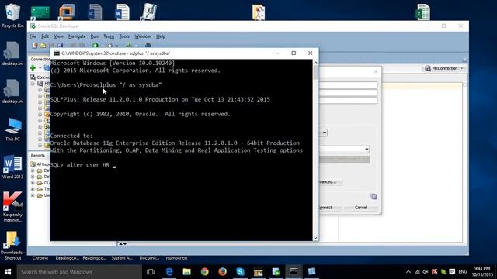Click the clock showing 9:43 PM
The height and width of the screenshot is (279, 497).
[x=482, y=272]
